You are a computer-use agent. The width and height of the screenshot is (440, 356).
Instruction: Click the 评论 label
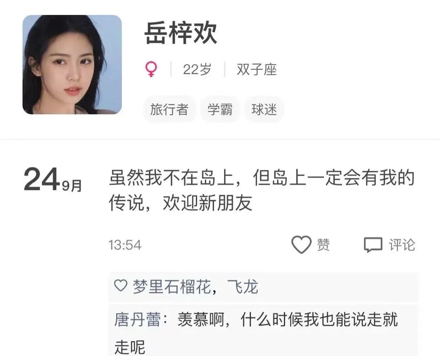tap(402, 245)
